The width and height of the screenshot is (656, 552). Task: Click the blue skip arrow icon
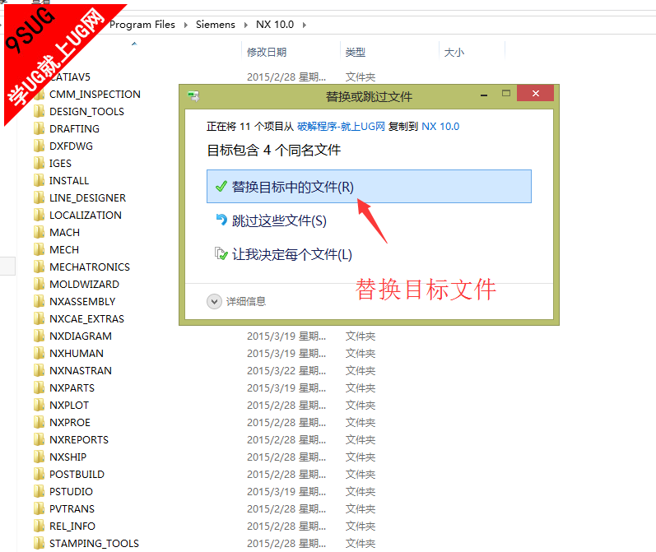(221, 219)
